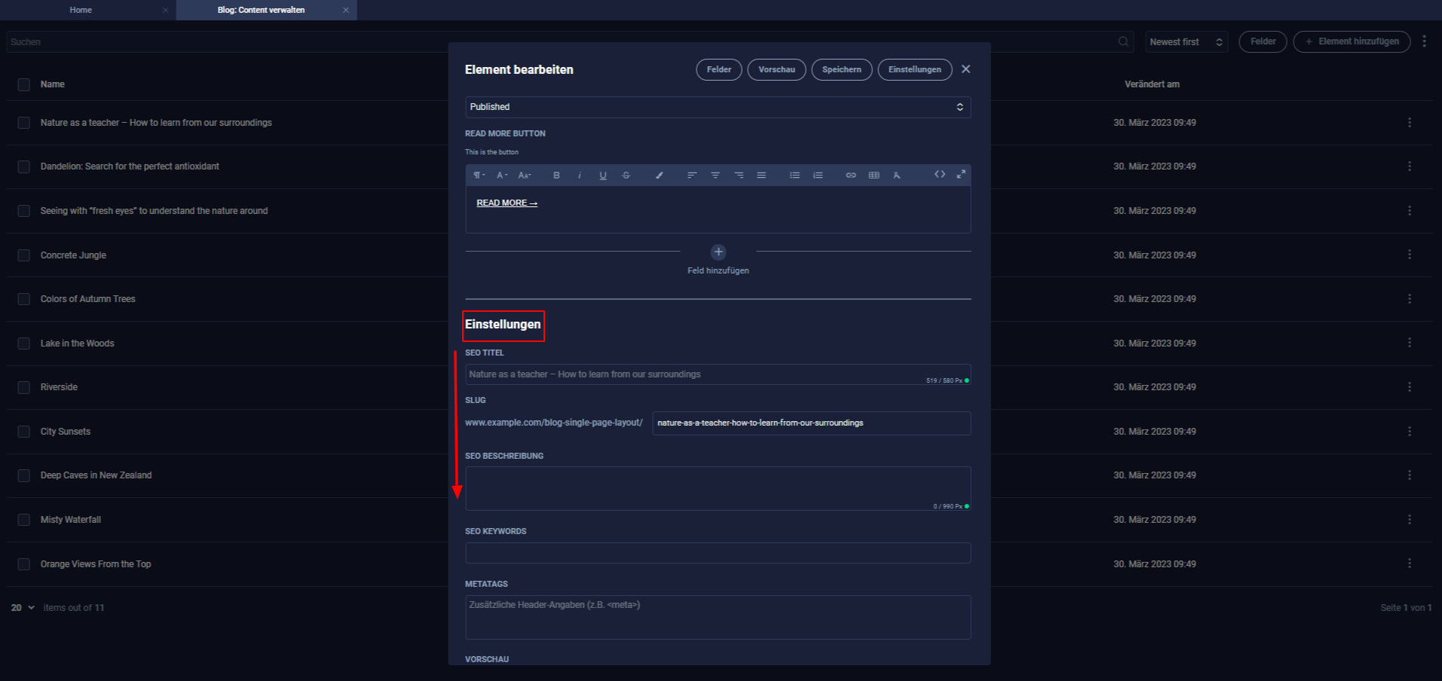Insert a bulleted list
This screenshot has width=1442, height=681.
coord(794,176)
